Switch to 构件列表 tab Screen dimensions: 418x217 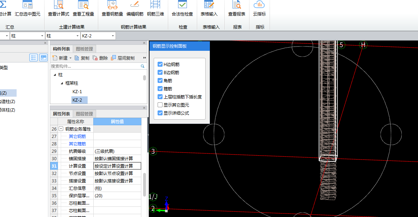pyautogui.click(x=61, y=49)
